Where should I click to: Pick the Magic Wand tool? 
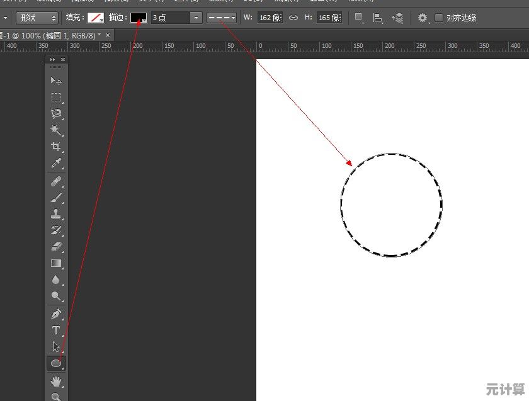56,130
